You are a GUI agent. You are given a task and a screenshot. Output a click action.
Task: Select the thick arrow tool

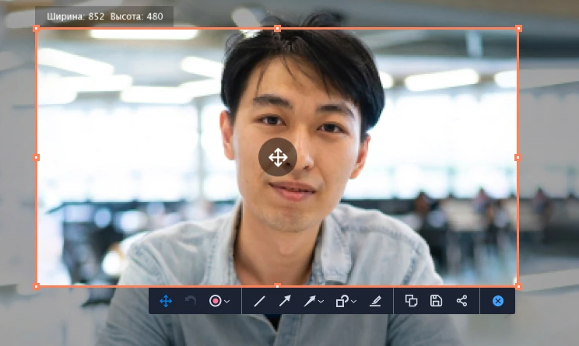pos(309,301)
